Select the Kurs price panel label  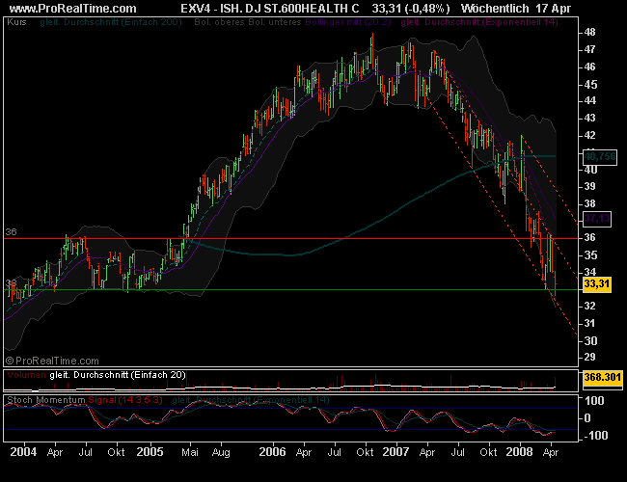16,20
